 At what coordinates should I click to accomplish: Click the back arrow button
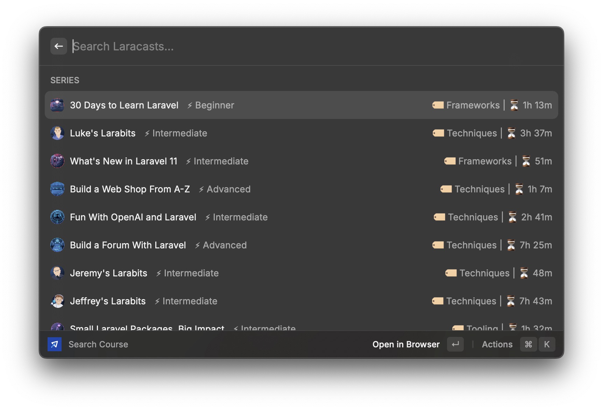click(59, 46)
